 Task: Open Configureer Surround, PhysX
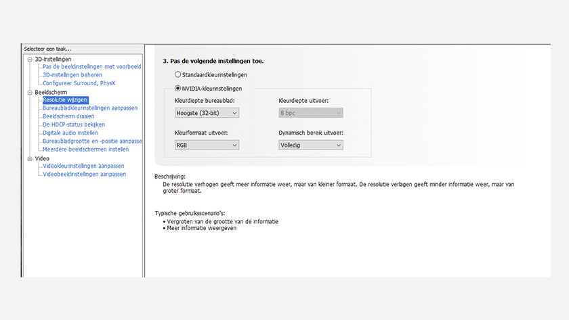tap(80, 83)
